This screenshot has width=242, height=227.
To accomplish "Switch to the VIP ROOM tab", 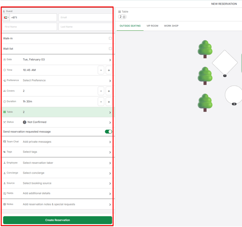I will (152, 26).
